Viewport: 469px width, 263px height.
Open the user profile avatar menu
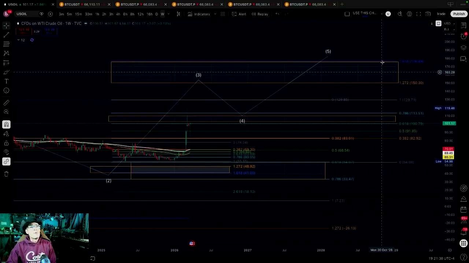click(x=6, y=14)
